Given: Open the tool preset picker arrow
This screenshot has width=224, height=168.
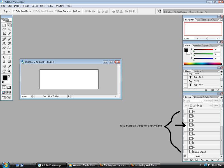Looking at the screenshot, I should coord(10,11).
